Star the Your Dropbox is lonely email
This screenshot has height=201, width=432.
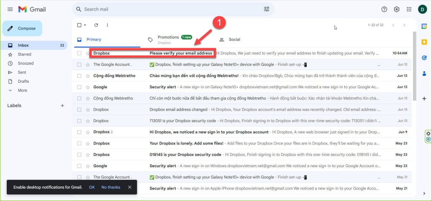point(88,144)
